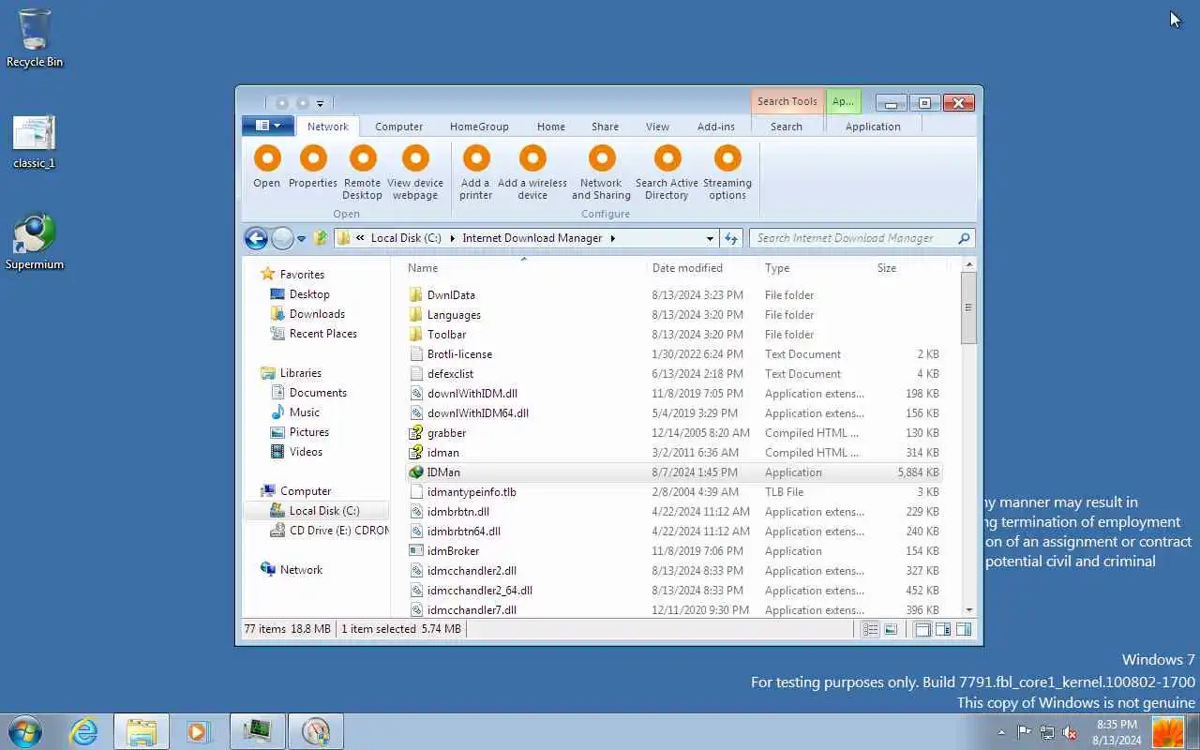1200x750 pixels.
Task: Switch to the View ribbon tab
Action: 657,127
